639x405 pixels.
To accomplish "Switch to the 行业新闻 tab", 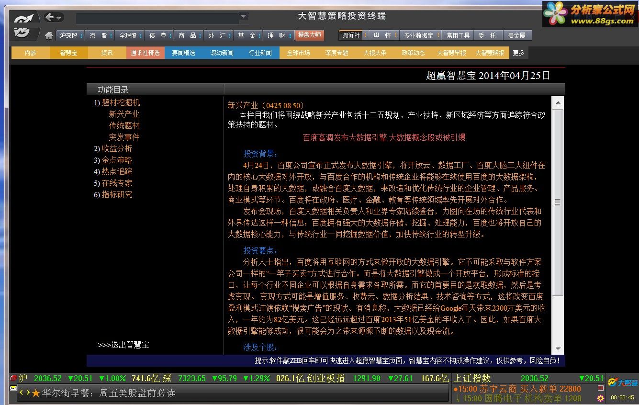I will (260, 53).
